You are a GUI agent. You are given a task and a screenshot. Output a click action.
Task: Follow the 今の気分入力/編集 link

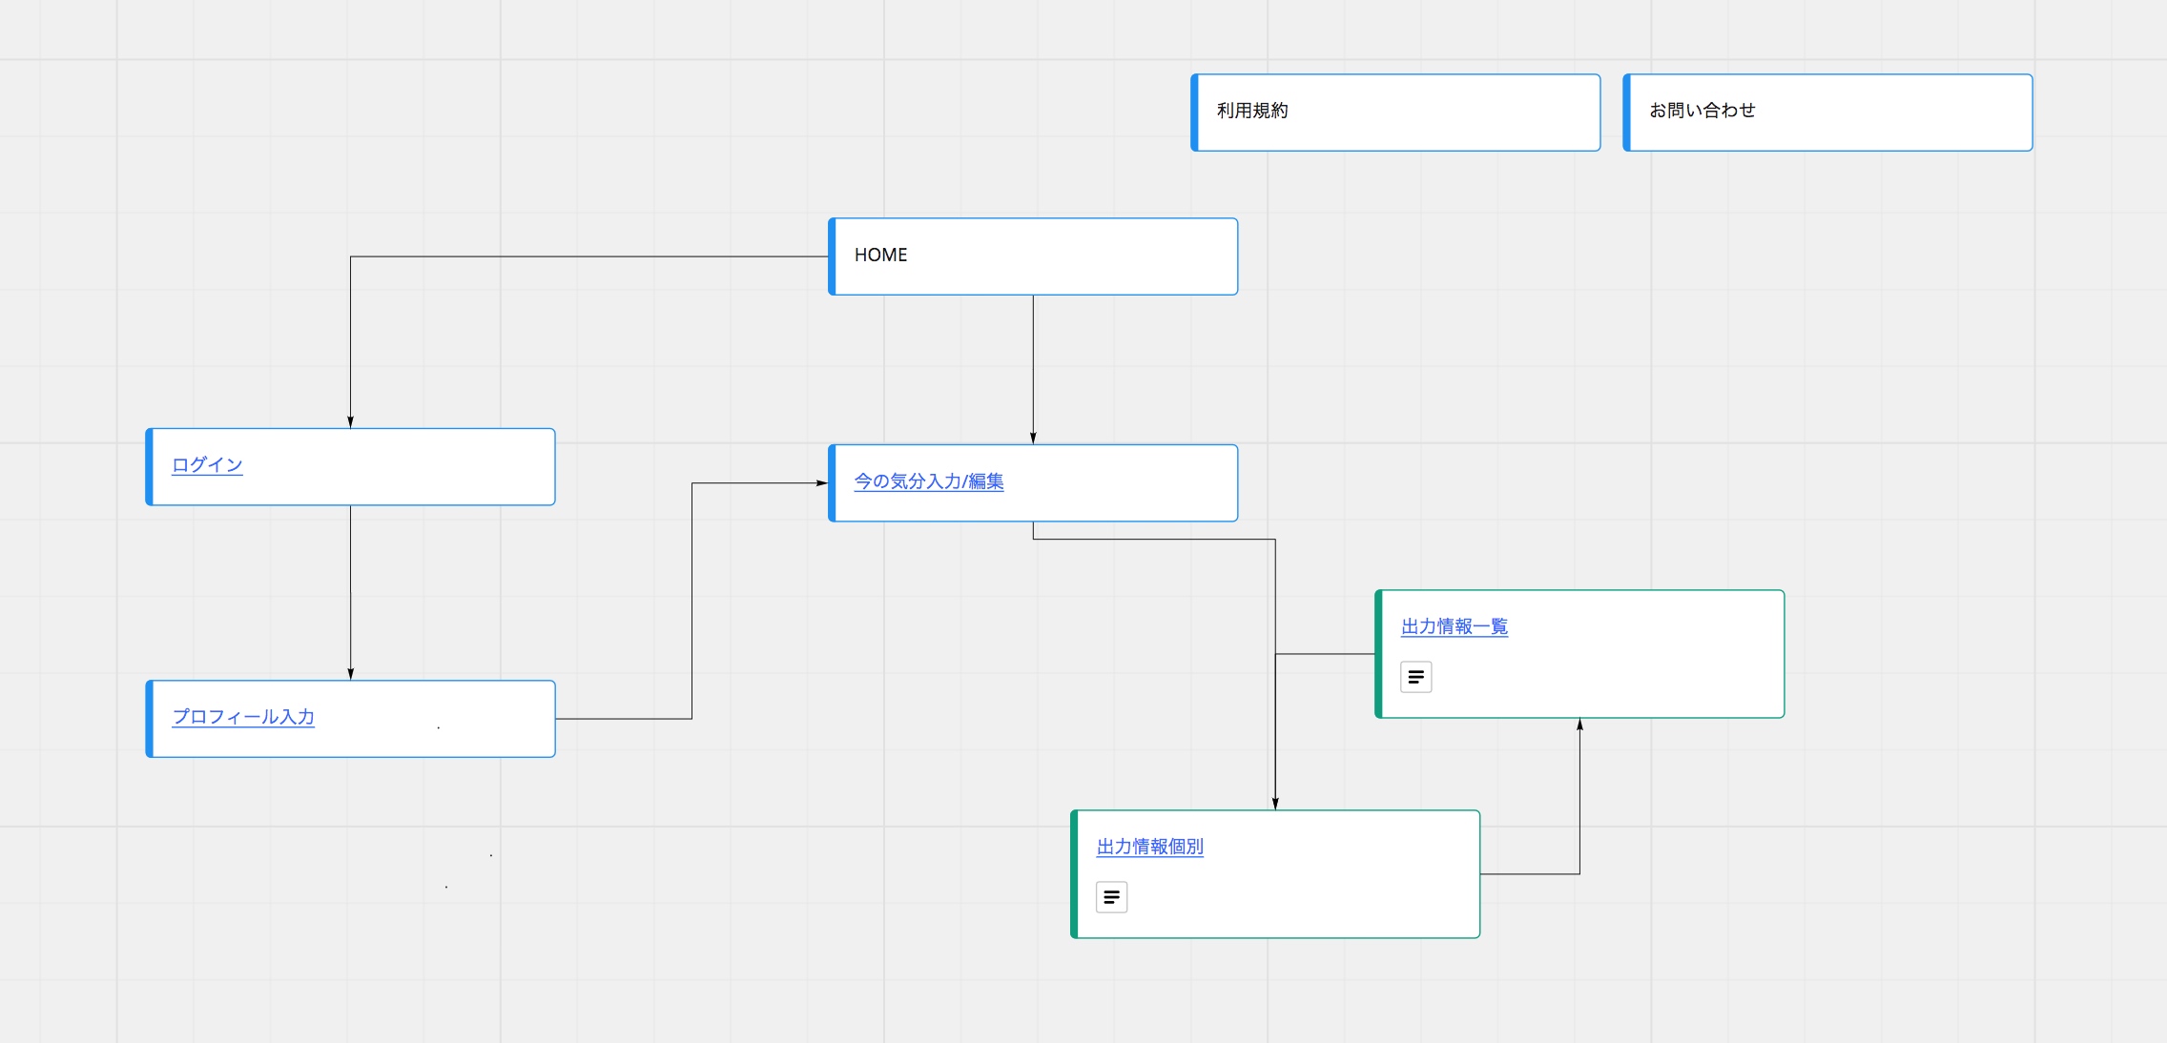point(929,481)
